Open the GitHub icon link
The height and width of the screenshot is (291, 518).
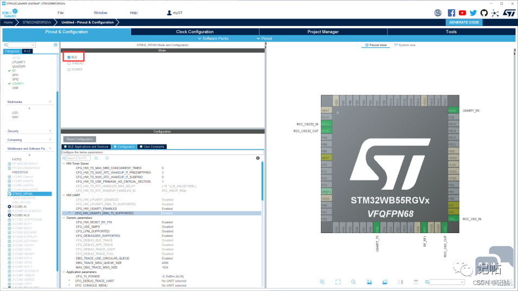click(484, 13)
